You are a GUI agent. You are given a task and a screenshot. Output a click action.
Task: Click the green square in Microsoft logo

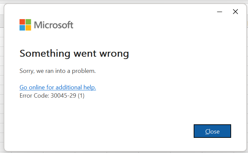tap(28, 22)
